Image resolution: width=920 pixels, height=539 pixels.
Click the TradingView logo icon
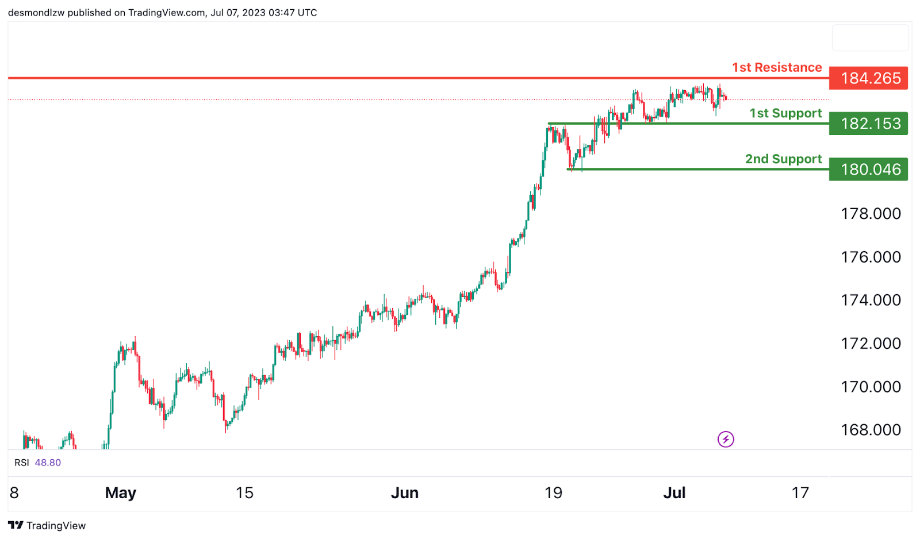16,525
